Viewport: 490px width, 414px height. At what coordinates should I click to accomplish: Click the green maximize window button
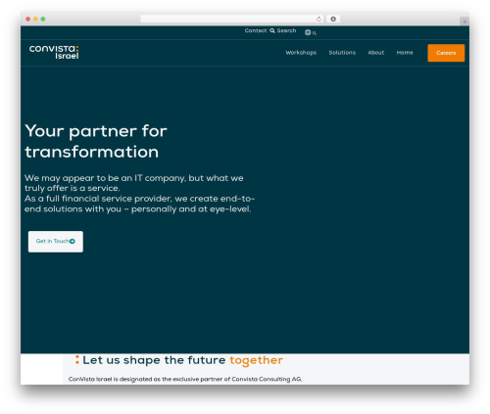pyautogui.click(x=43, y=20)
